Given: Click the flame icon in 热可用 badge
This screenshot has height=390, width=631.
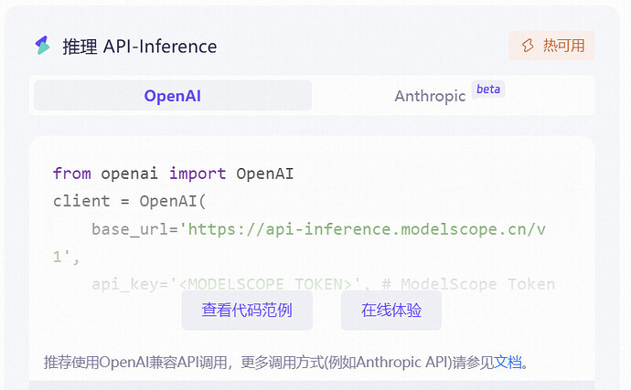Looking at the screenshot, I should [x=528, y=46].
